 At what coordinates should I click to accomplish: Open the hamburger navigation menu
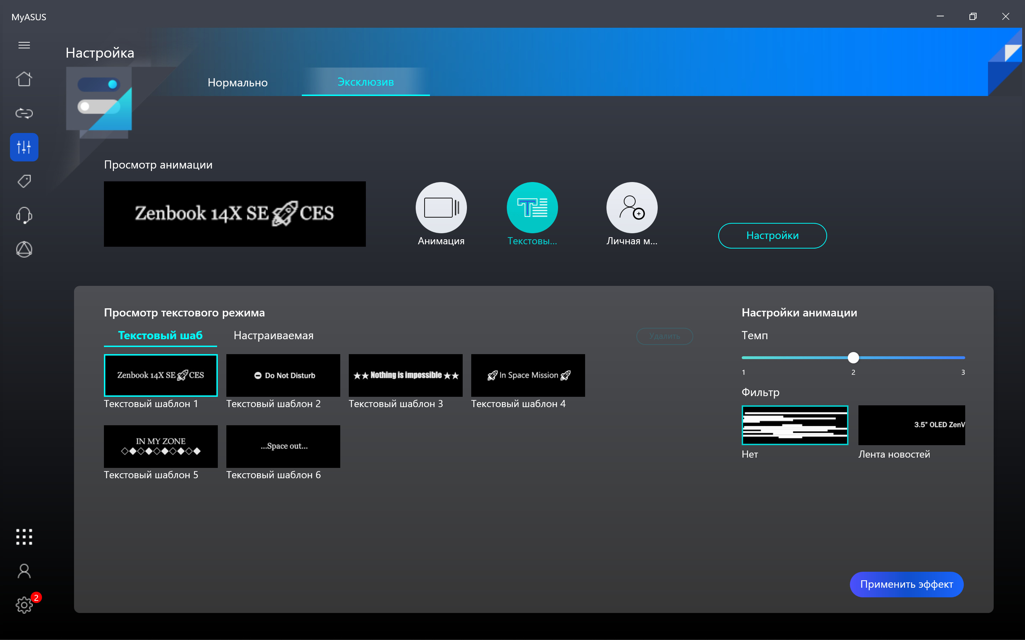point(24,45)
